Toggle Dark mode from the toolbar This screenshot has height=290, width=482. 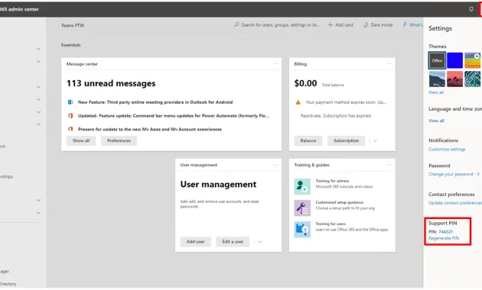click(x=378, y=25)
